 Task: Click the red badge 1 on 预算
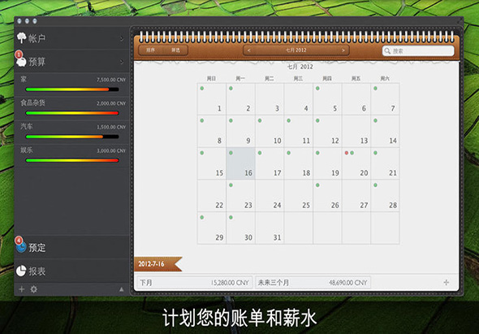19,54
